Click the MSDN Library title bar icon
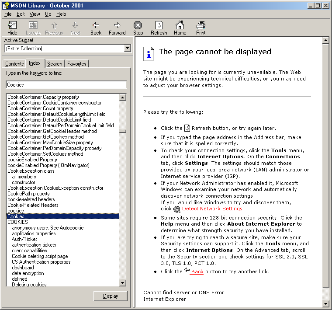332x310 pixels. click(6, 6)
